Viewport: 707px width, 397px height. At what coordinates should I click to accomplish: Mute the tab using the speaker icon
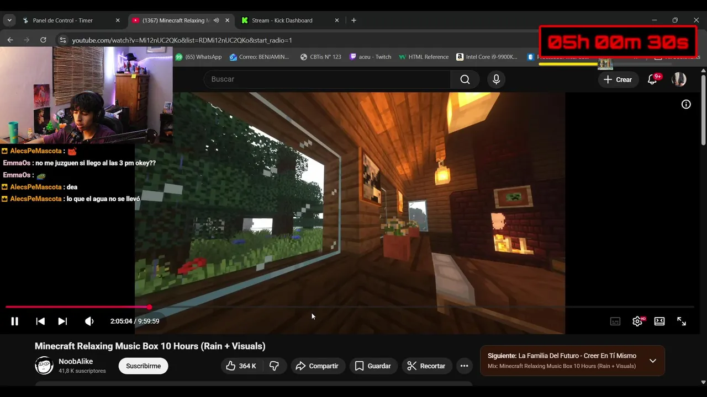217,20
